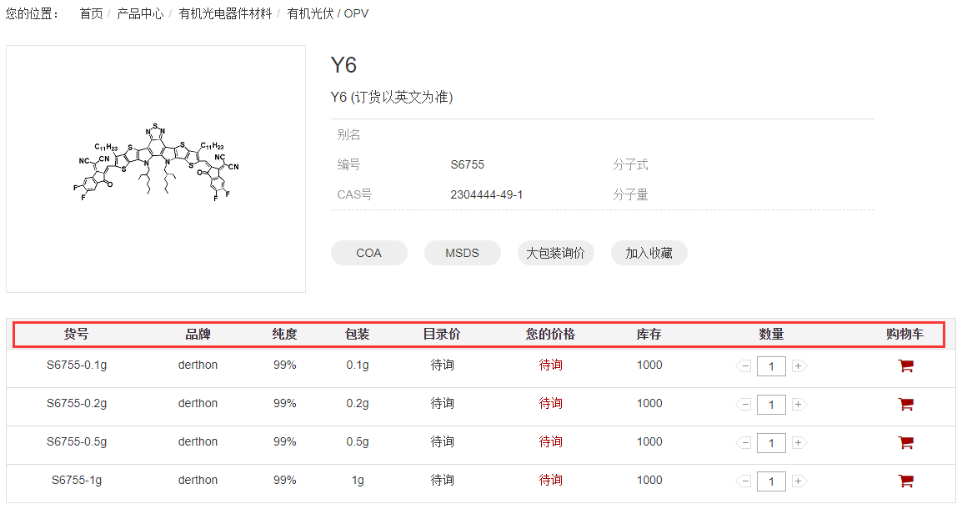Screen dimensions: 962x509
Task: Request bulk pricing via 大包装询价
Action: 555,253
